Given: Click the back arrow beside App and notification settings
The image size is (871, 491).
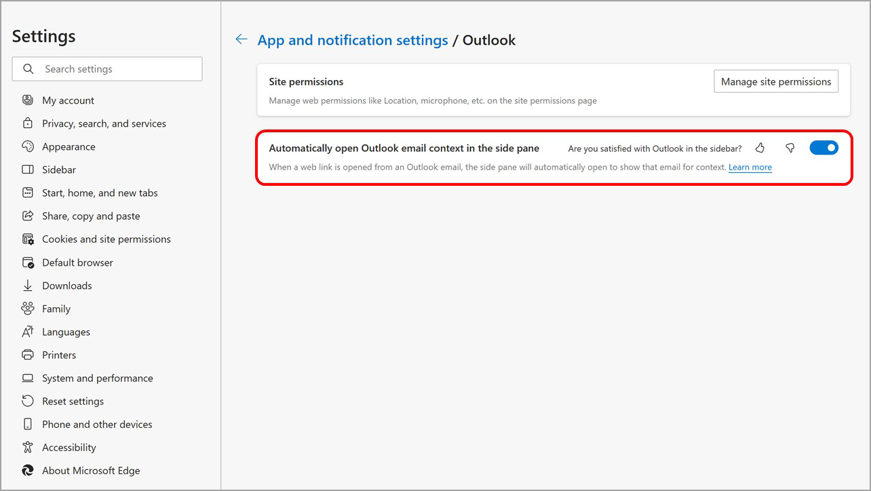Looking at the screenshot, I should coord(241,39).
